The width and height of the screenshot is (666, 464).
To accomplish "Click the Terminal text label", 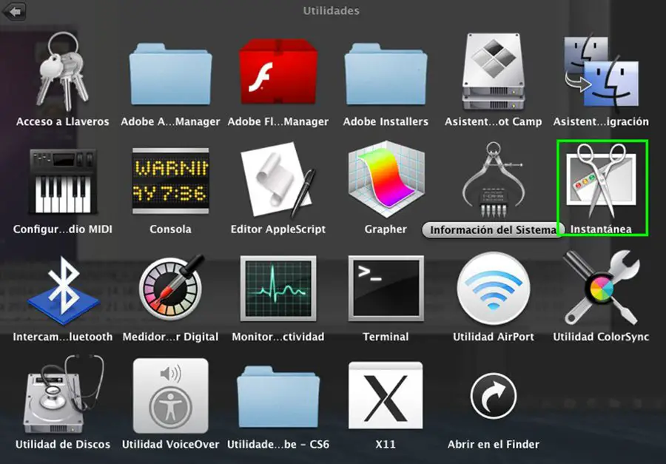I will click(386, 337).
